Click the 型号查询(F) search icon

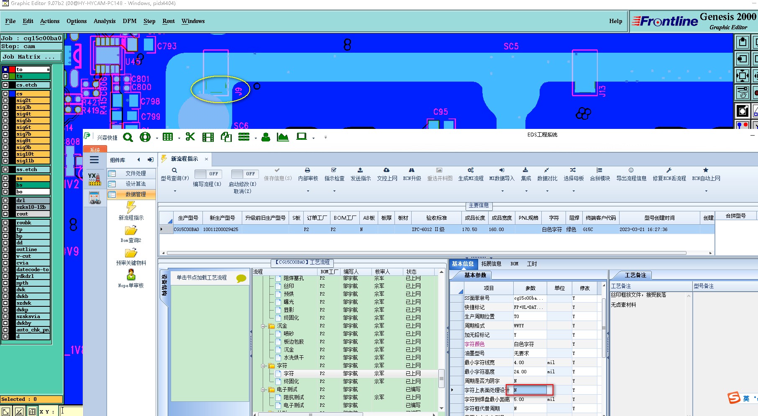tap(174, 170)
